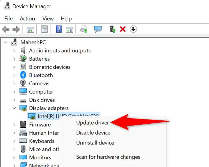
Task: Click the Update device driver gear icon
Action: click(x=84, y=29)
